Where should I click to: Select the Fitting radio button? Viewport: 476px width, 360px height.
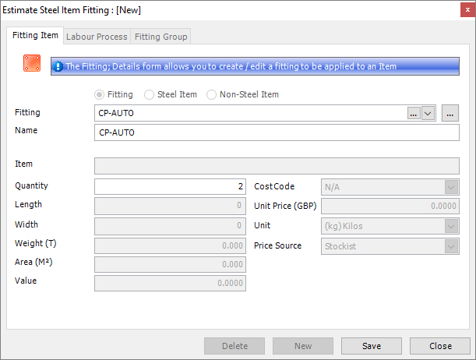tap(99, 94)
